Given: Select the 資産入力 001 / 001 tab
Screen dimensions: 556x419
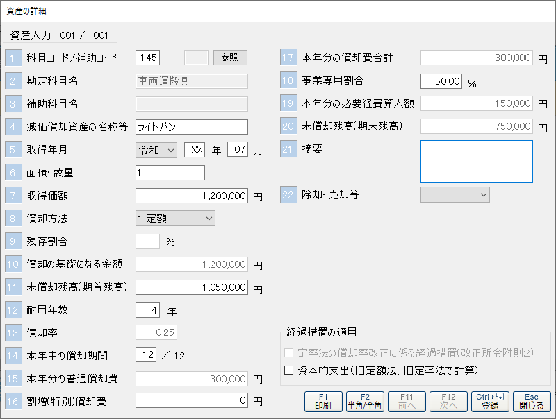Looking at the screenshot, I should click(x=60, y=35).
